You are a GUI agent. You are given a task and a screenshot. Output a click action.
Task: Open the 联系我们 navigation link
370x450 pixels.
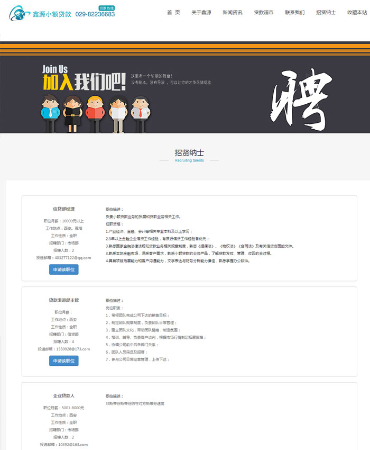tap(294, 12)
